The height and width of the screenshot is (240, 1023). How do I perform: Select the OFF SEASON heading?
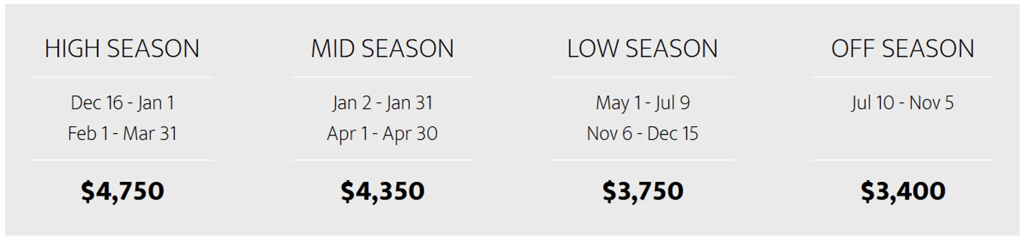[x=902, y=49]
